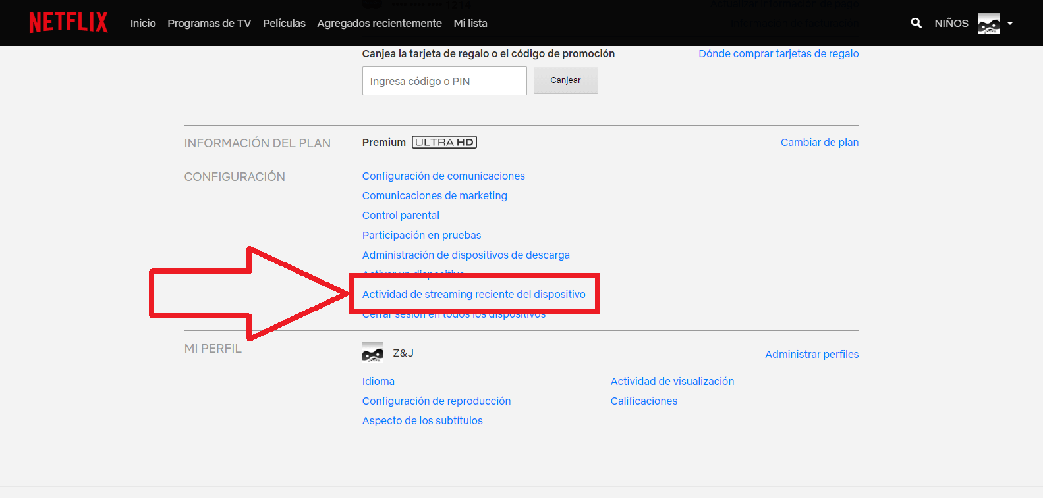
Task: Open Actividad de streaming reciente del dispositivo
Action: 474,295
